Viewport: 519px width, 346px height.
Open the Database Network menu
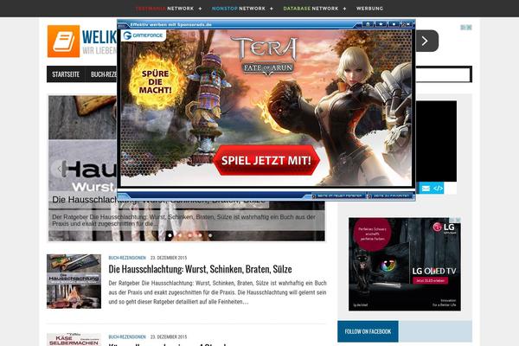point(315,9)
